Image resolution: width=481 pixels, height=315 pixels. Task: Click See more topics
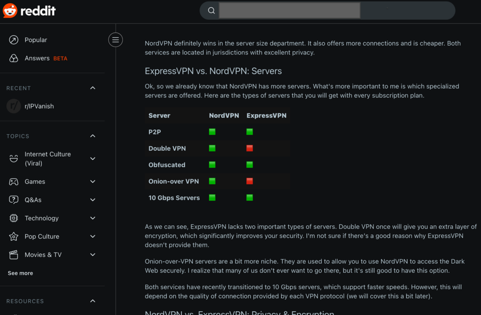[20, 273]
